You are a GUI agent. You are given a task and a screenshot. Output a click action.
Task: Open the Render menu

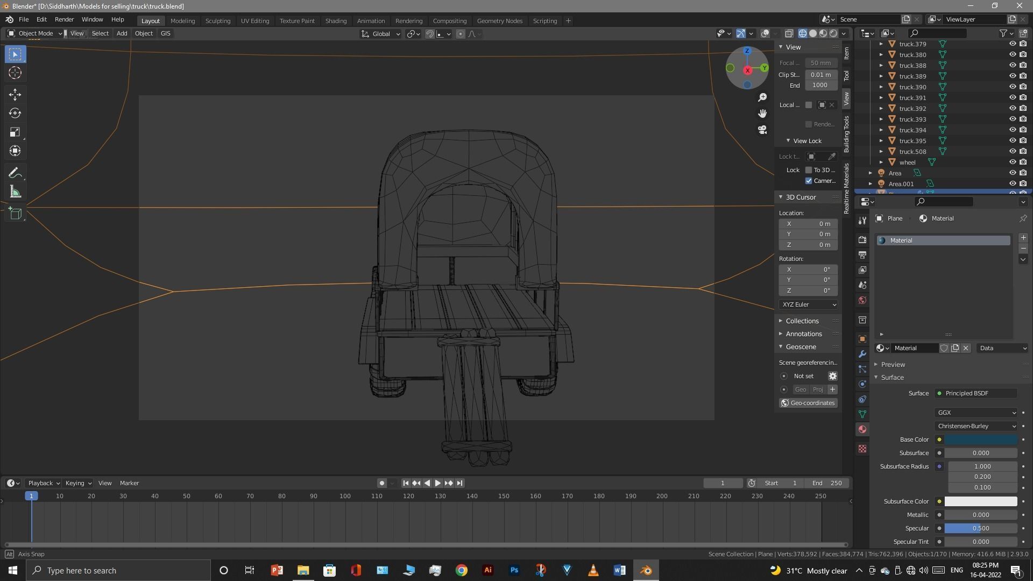click(64, 19)
